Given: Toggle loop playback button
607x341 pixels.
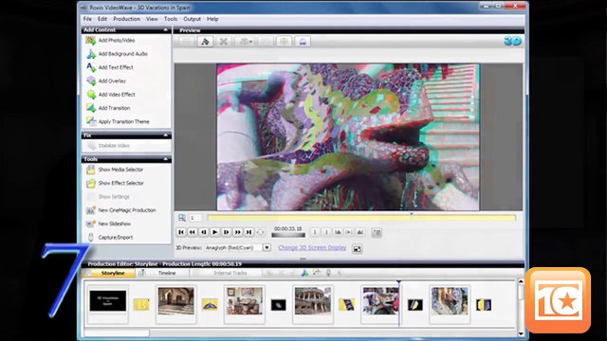Looking at the screenshot, I should 260,232.
